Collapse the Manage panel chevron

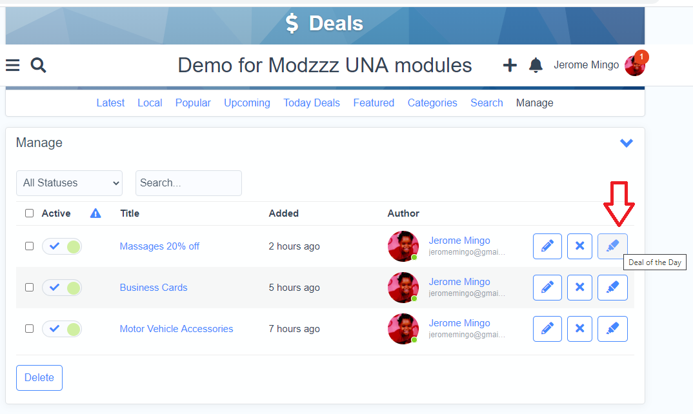(x=626, y=143)
